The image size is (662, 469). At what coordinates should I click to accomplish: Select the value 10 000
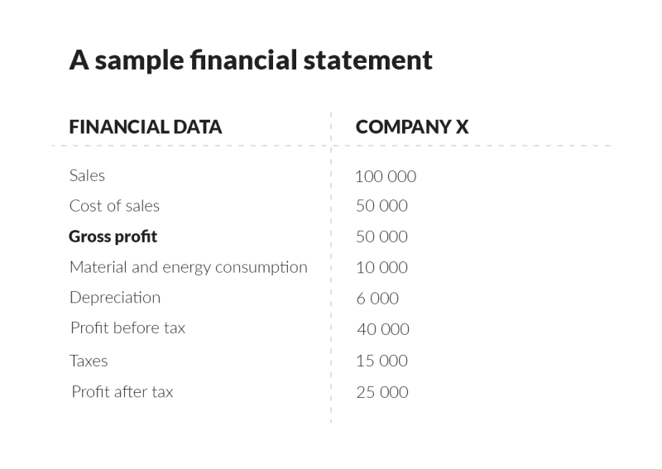click(381, 267)
